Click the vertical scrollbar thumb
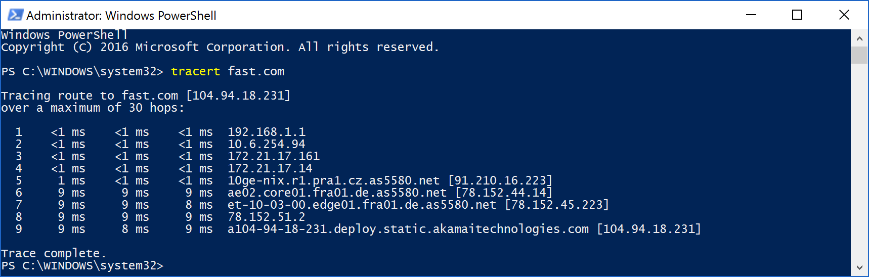This screenshot has height=277, width=869. [x=859, y=55]
